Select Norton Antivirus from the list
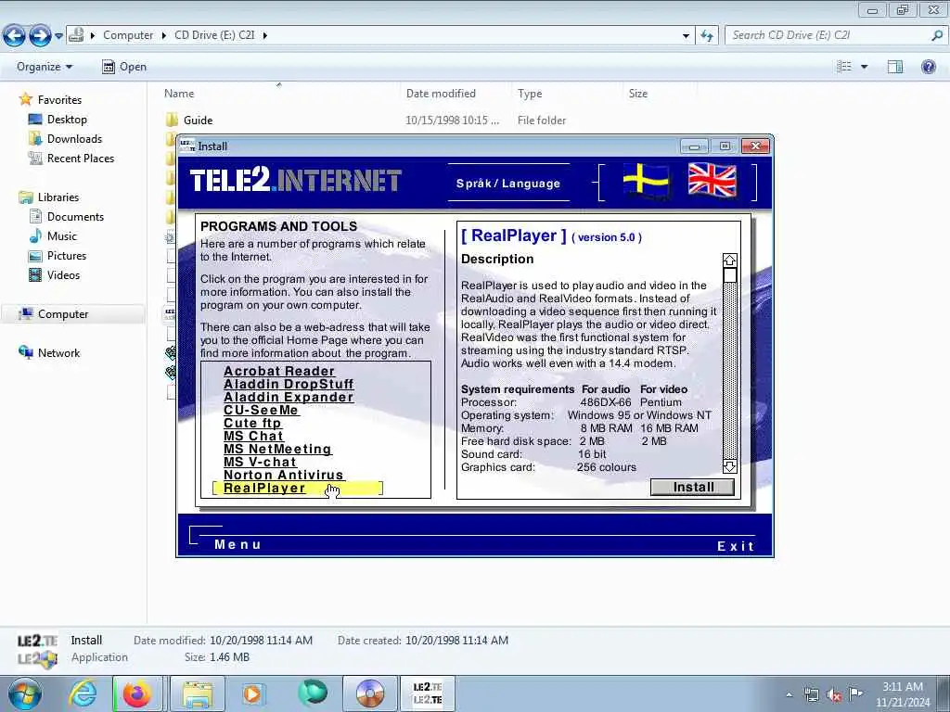Viewport: 950px width, 712px height. [284, 476]
